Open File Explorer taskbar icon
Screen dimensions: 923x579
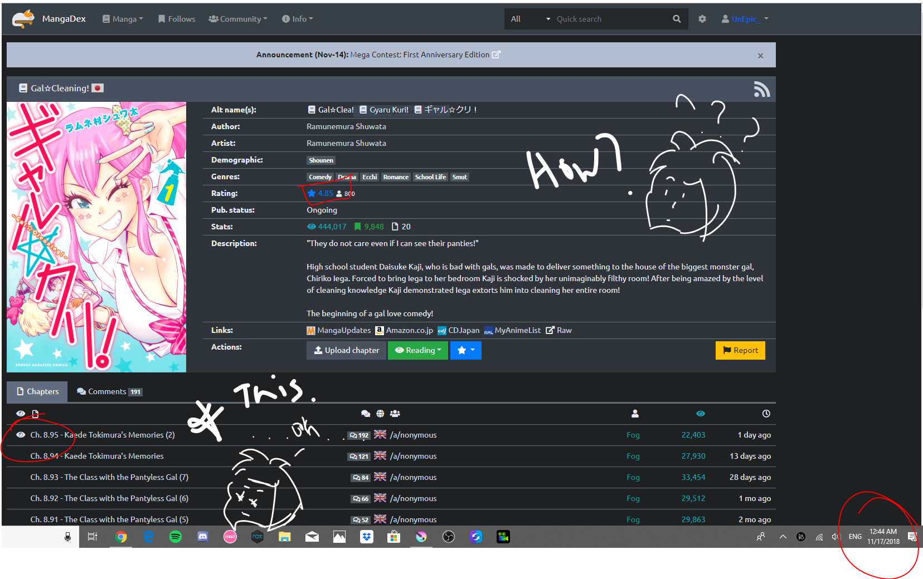[x=285, y=537]
